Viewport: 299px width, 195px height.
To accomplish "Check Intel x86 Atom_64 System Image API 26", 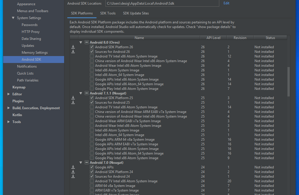I will [x=92, y=75].
